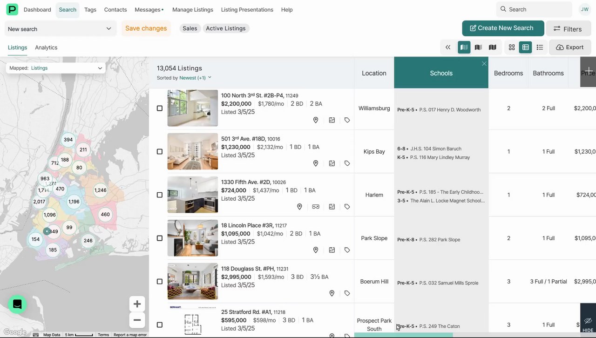Viewport: 596px width, 338px height.
Task: Open Manage Listings in the top menu
Action: click(x=192, y=10)
